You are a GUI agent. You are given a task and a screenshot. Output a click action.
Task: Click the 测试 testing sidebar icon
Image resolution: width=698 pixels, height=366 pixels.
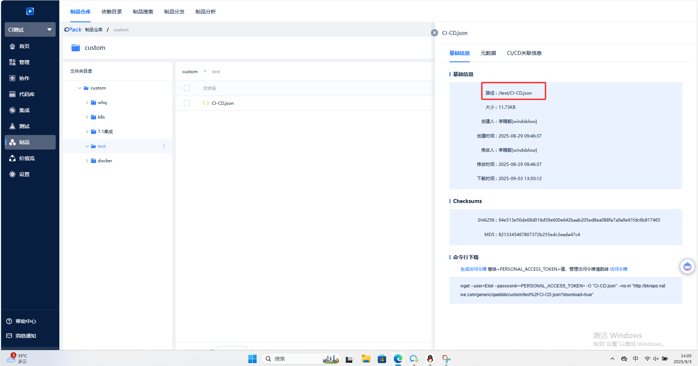(x=12, y=126)
